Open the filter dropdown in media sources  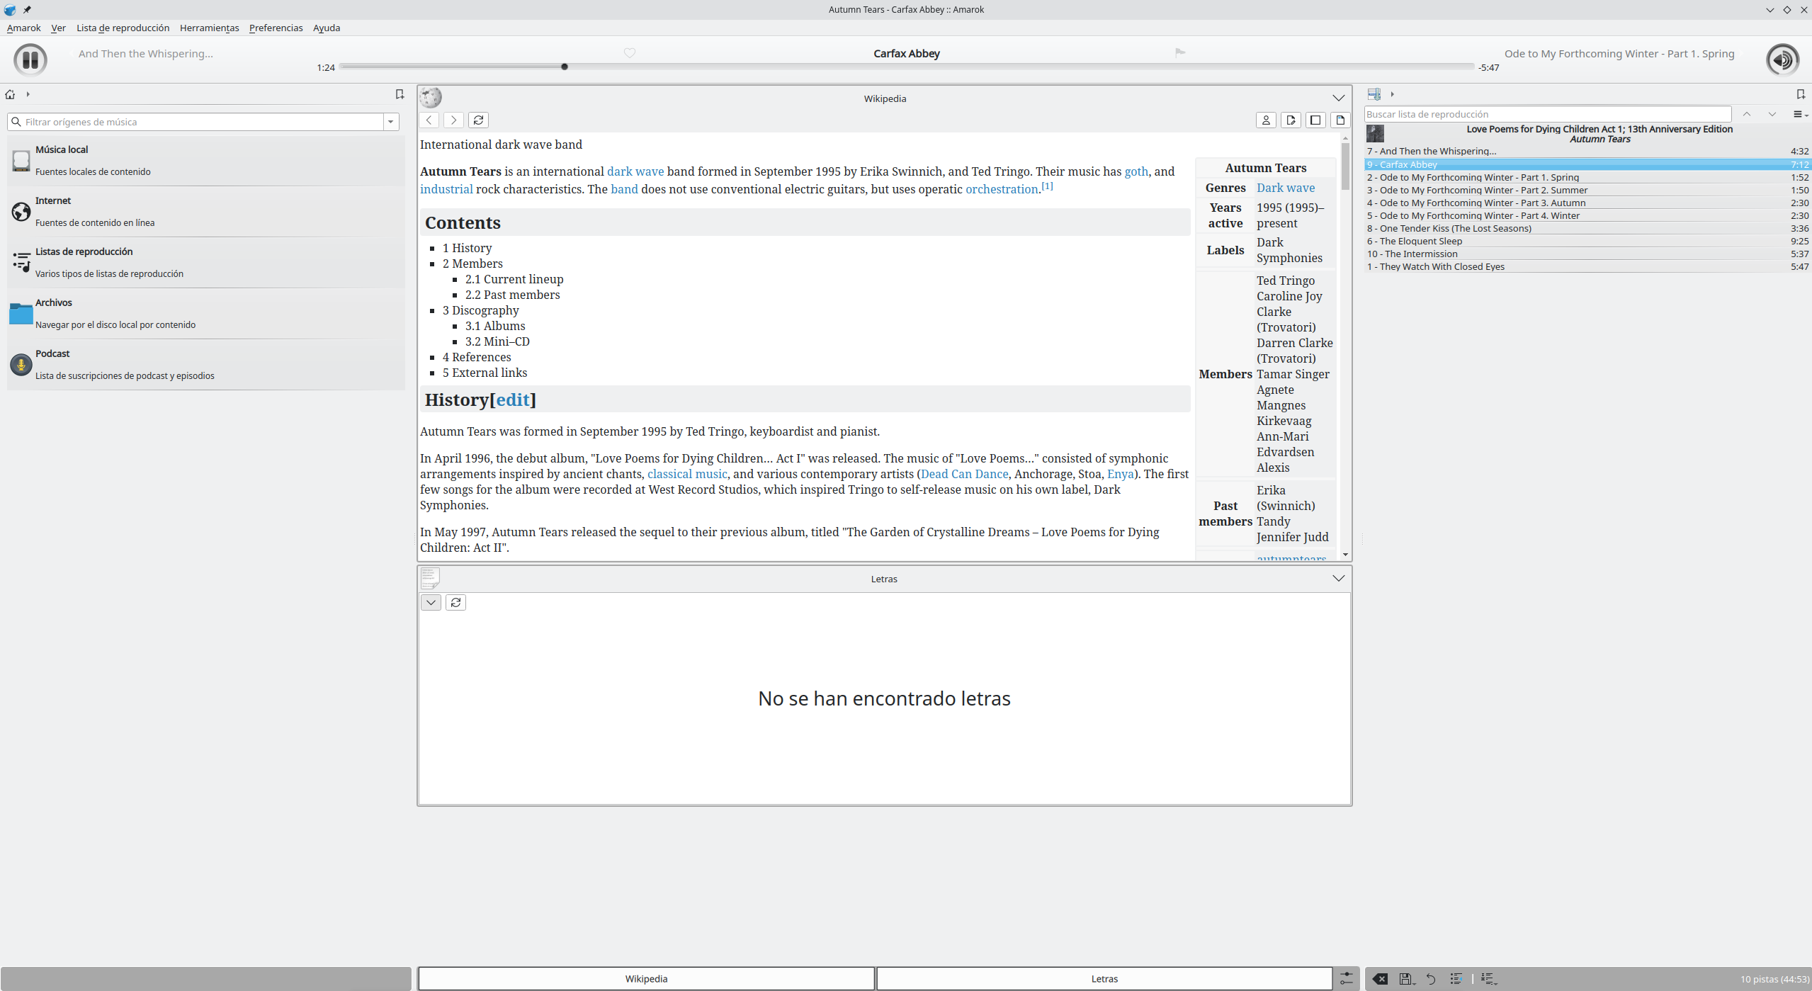[x=391, y=122]
